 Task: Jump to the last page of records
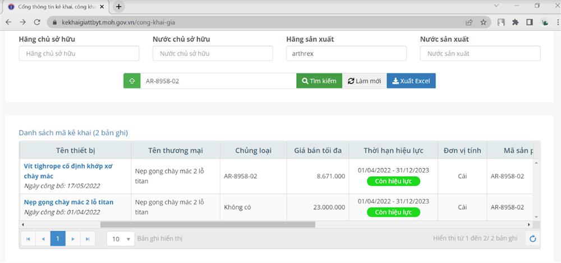[87, 239]
